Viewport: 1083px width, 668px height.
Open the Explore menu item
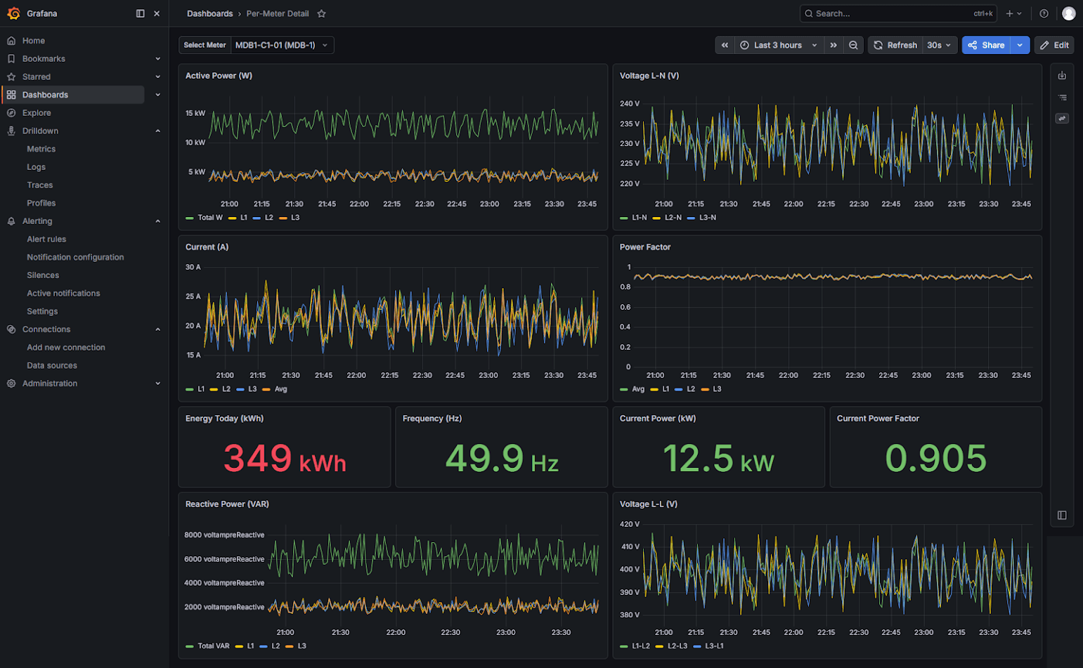(x=37, y=112)
